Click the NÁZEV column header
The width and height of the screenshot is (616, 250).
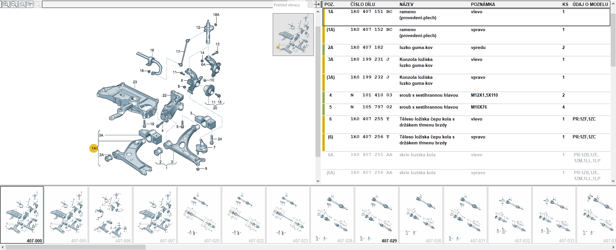(x=406, y=4)
